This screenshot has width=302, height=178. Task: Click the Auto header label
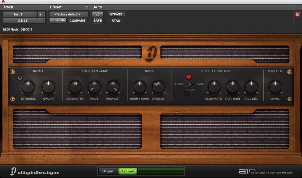[98, 7]
